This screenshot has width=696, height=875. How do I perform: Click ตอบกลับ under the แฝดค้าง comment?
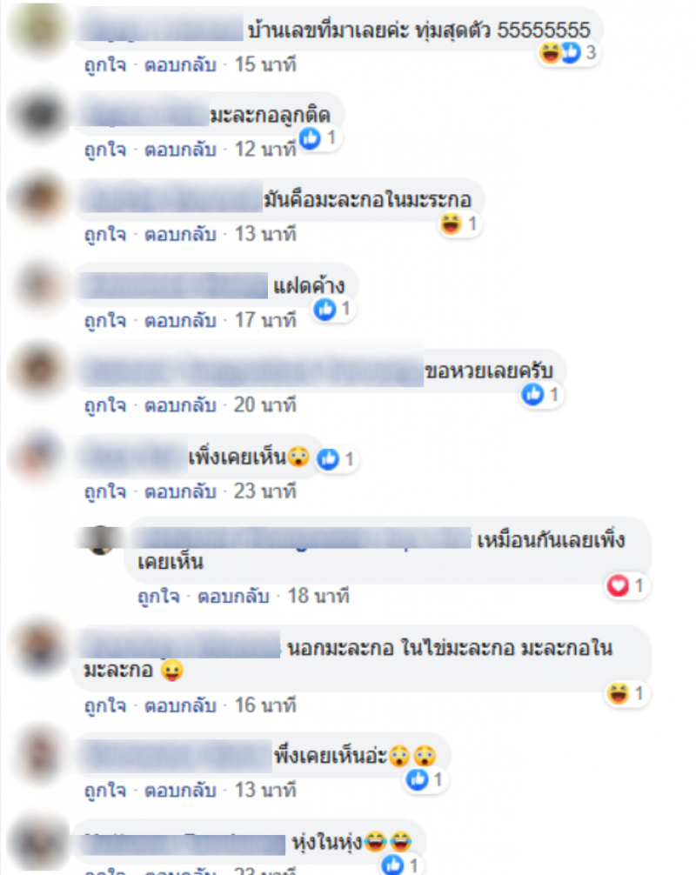tap(180, 320)
